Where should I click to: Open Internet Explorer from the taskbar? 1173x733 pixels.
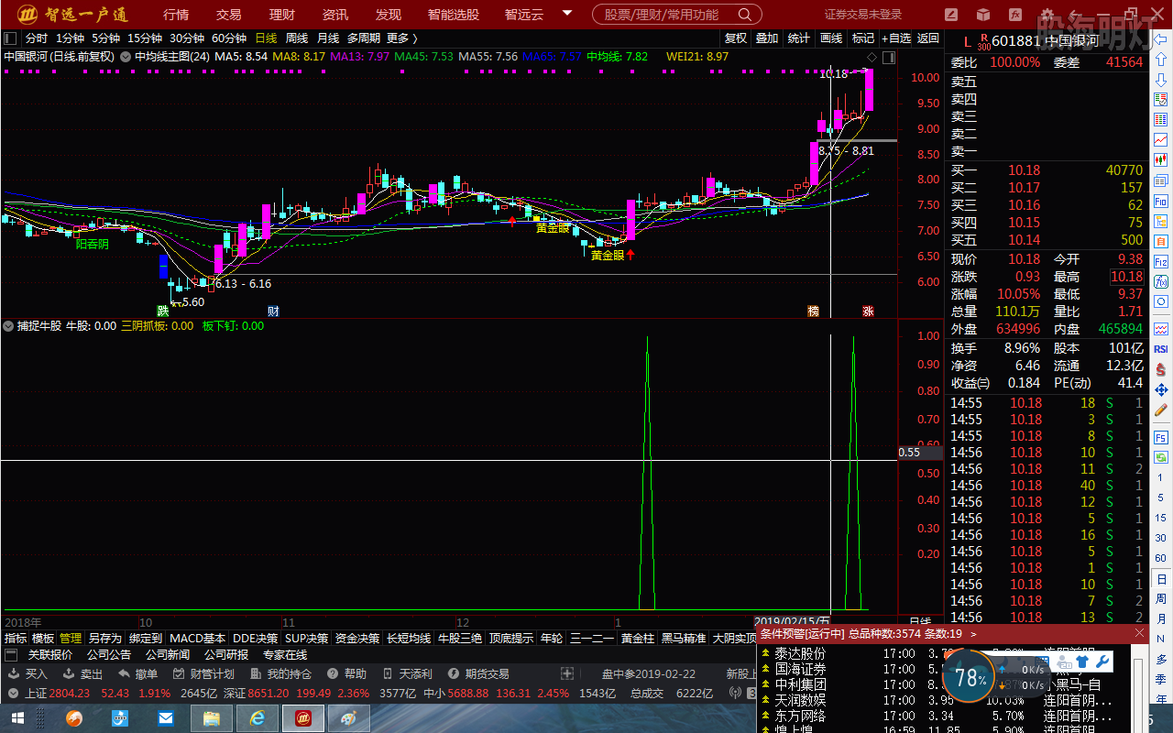[258, 717]
